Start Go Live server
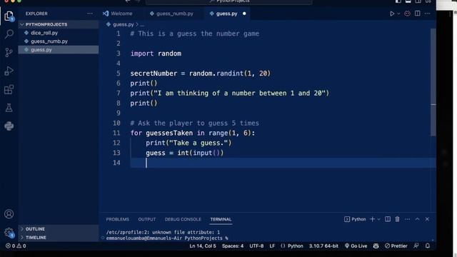 click(356, 246)
